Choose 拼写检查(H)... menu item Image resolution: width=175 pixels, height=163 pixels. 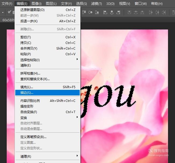(x=48, y=73)
